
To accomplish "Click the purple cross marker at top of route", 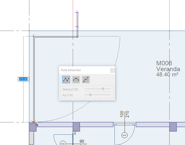I will point(77,12).
